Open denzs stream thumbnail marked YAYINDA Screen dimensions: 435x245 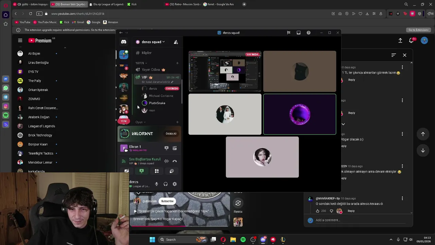tap(225, 71)
